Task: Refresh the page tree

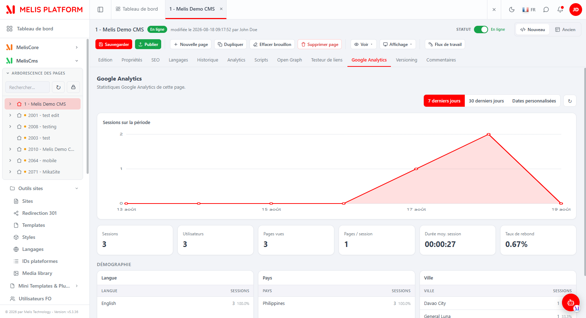Action: click(58, 87)
